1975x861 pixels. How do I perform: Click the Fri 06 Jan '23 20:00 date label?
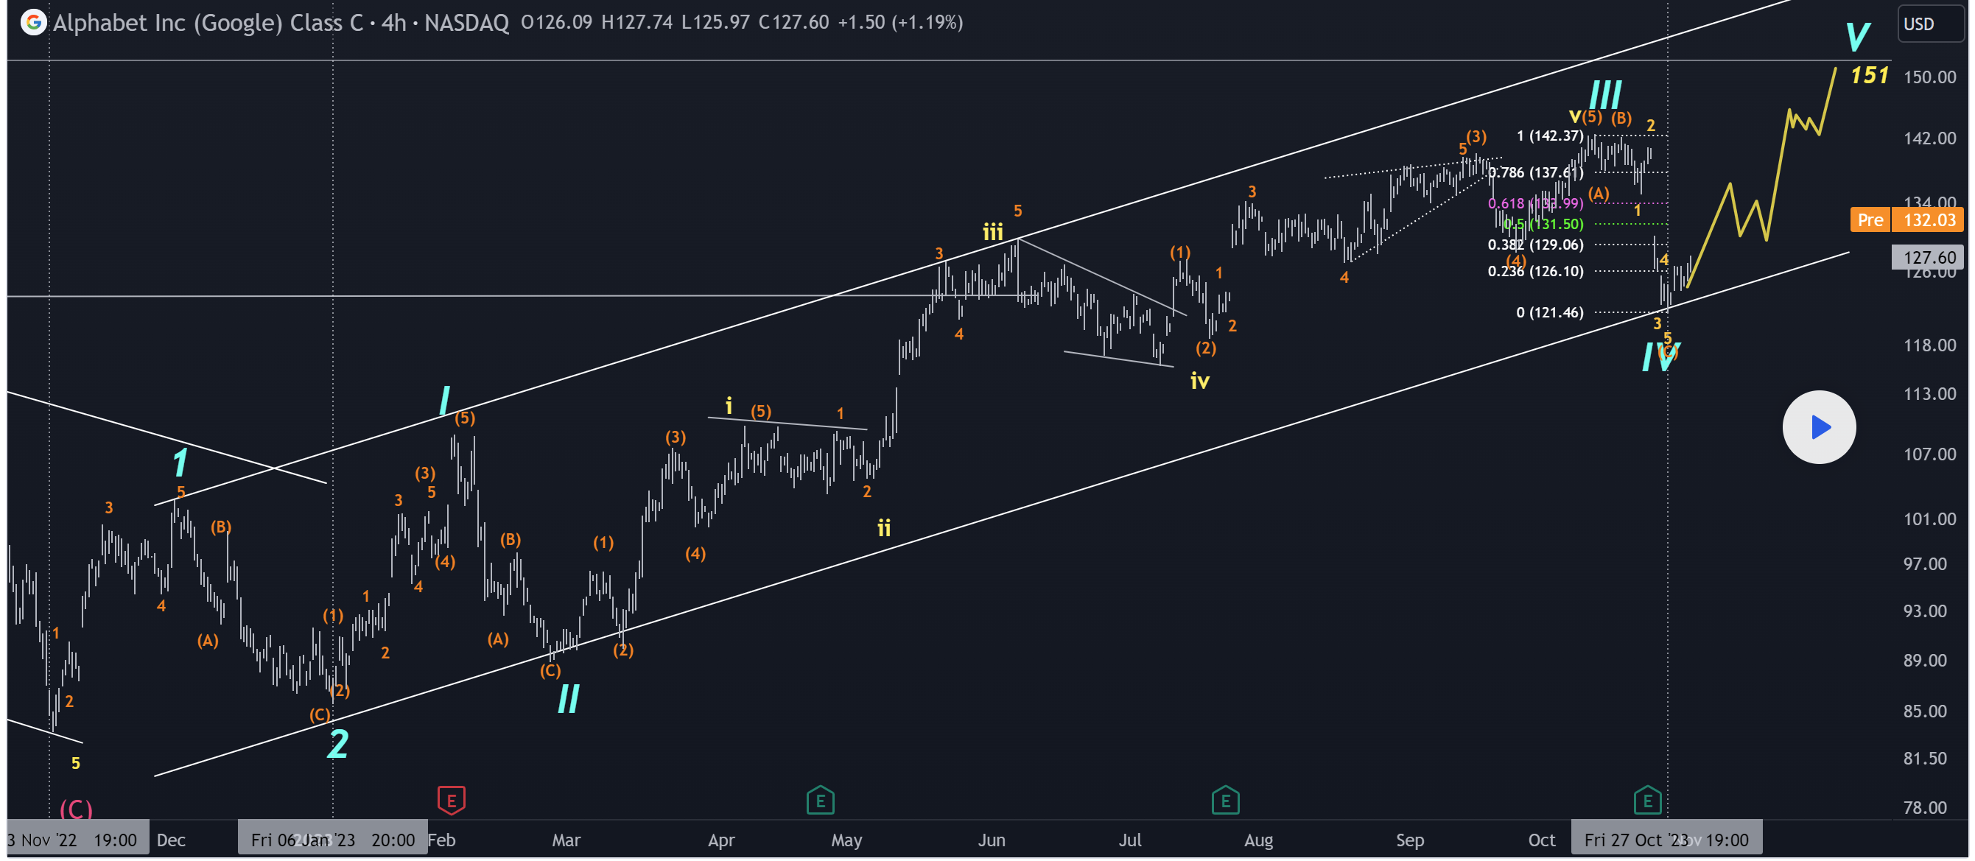tap(332, 840)
